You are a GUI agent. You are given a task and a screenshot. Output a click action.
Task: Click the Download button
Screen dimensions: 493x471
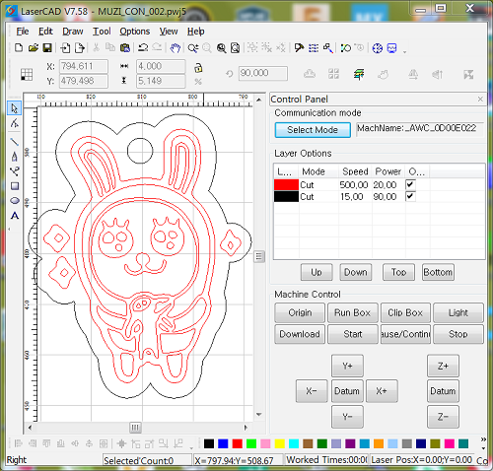(300, 334)
